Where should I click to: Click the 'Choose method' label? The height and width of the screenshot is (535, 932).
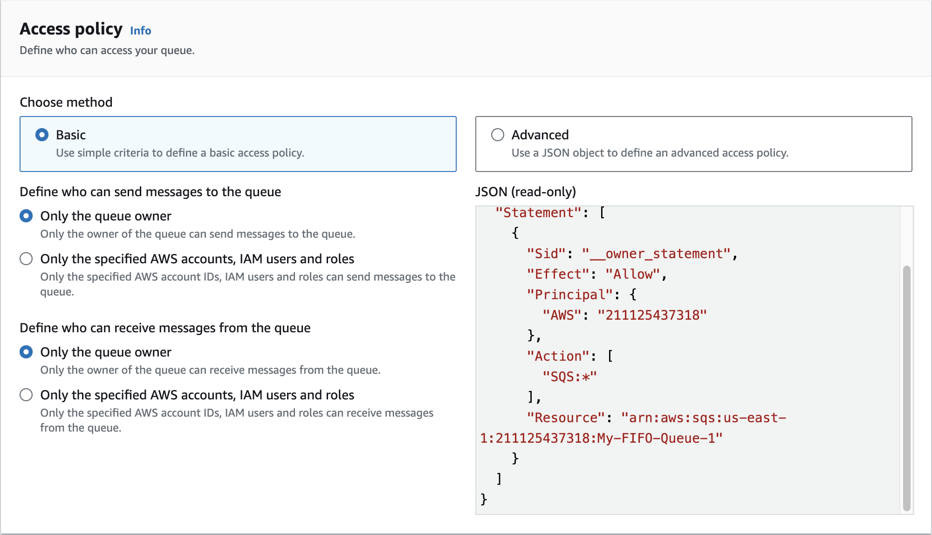[66, 102]
